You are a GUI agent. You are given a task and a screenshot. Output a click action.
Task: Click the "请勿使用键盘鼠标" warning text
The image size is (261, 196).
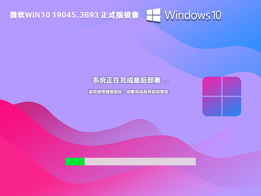(x=104, y=92)
